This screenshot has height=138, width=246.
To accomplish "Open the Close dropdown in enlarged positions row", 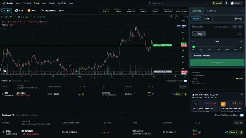I will (x=233, y=132).
